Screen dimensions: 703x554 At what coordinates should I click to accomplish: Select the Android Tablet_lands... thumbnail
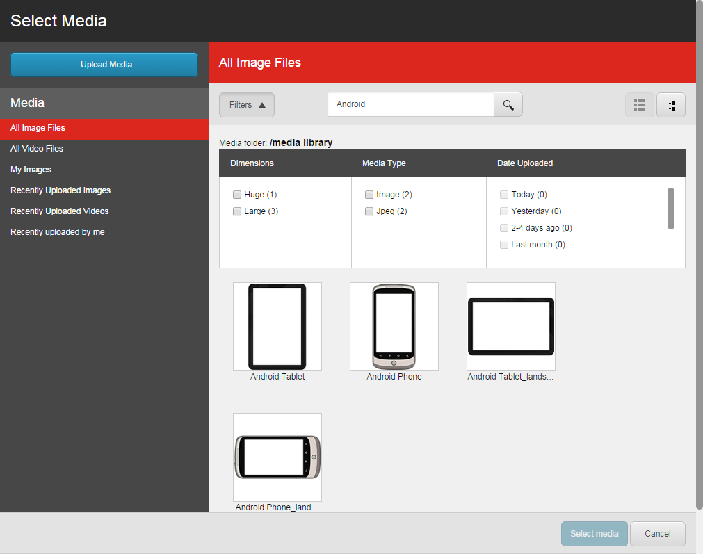point(510,326)
